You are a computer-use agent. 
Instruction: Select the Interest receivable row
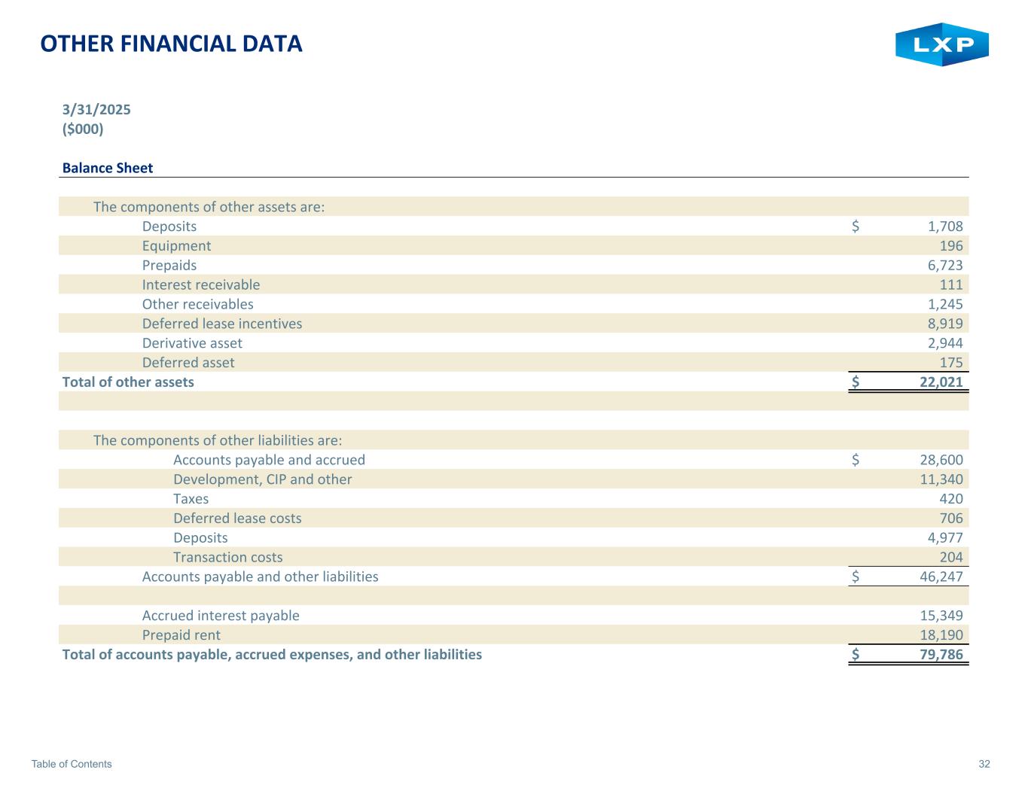[201, 285]
